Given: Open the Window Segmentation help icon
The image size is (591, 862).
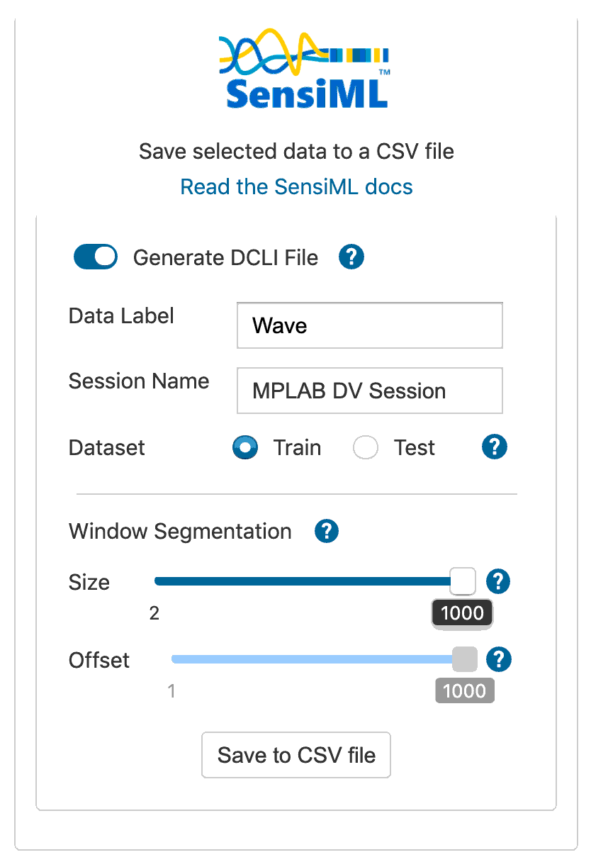Looking at the screenshot, I should (x=327, y=531).
